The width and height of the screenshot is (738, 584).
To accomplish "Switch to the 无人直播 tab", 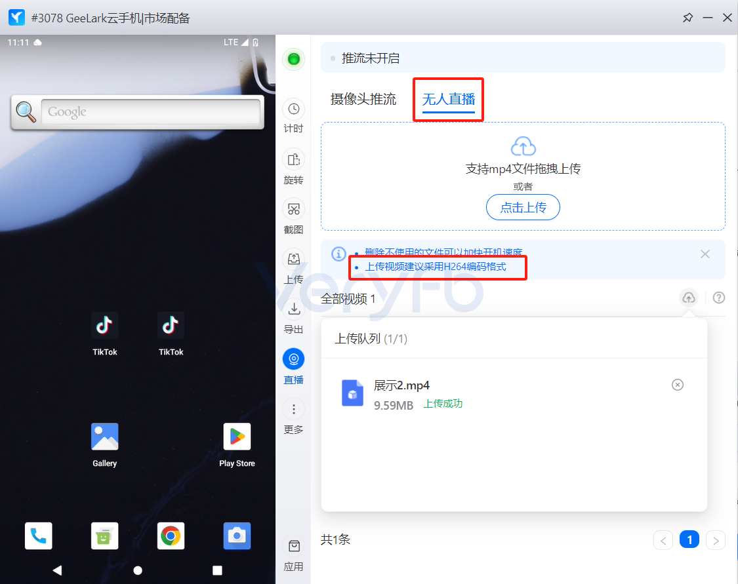I will tap(448, 99).
